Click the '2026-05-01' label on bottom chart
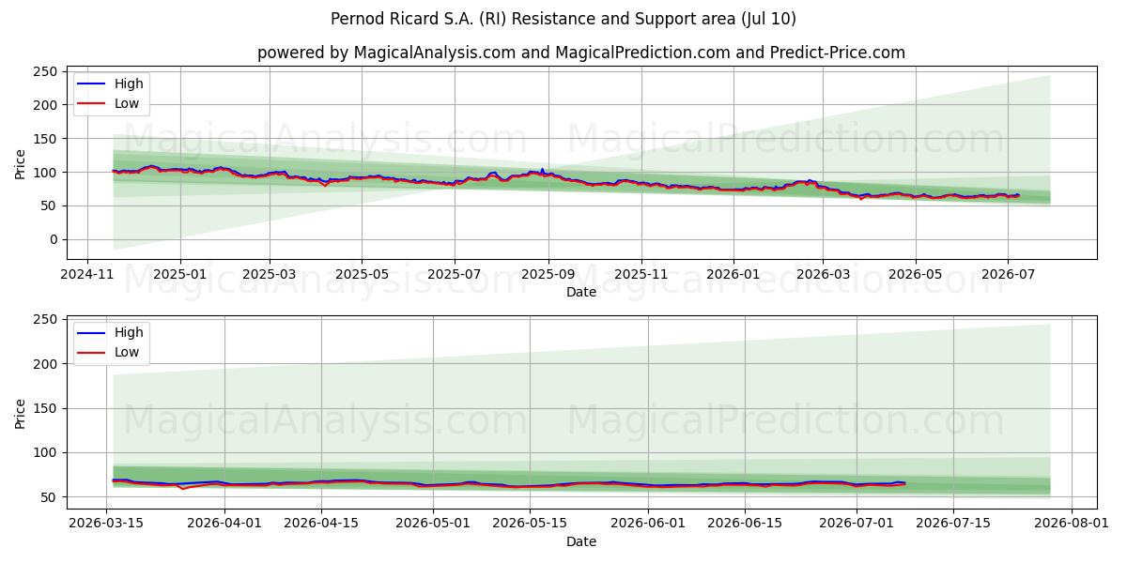 434,524
